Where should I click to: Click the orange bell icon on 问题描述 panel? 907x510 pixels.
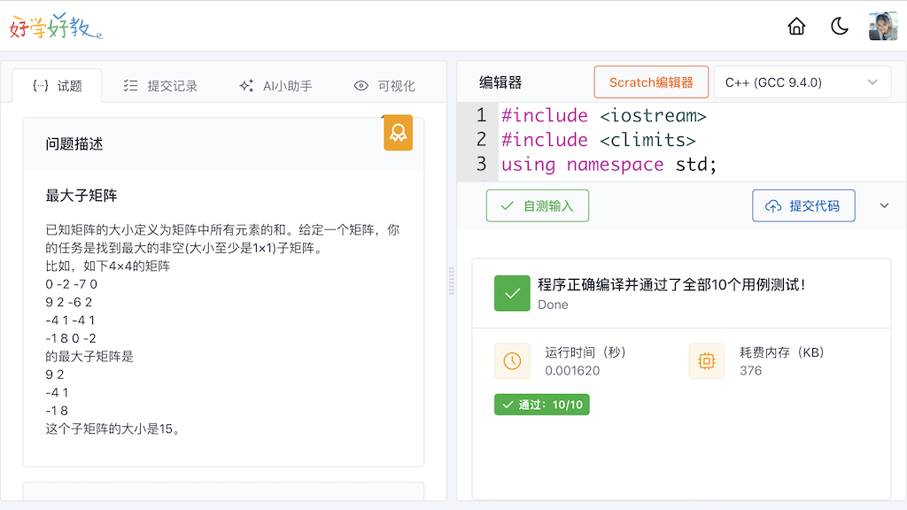pos(397,132)
